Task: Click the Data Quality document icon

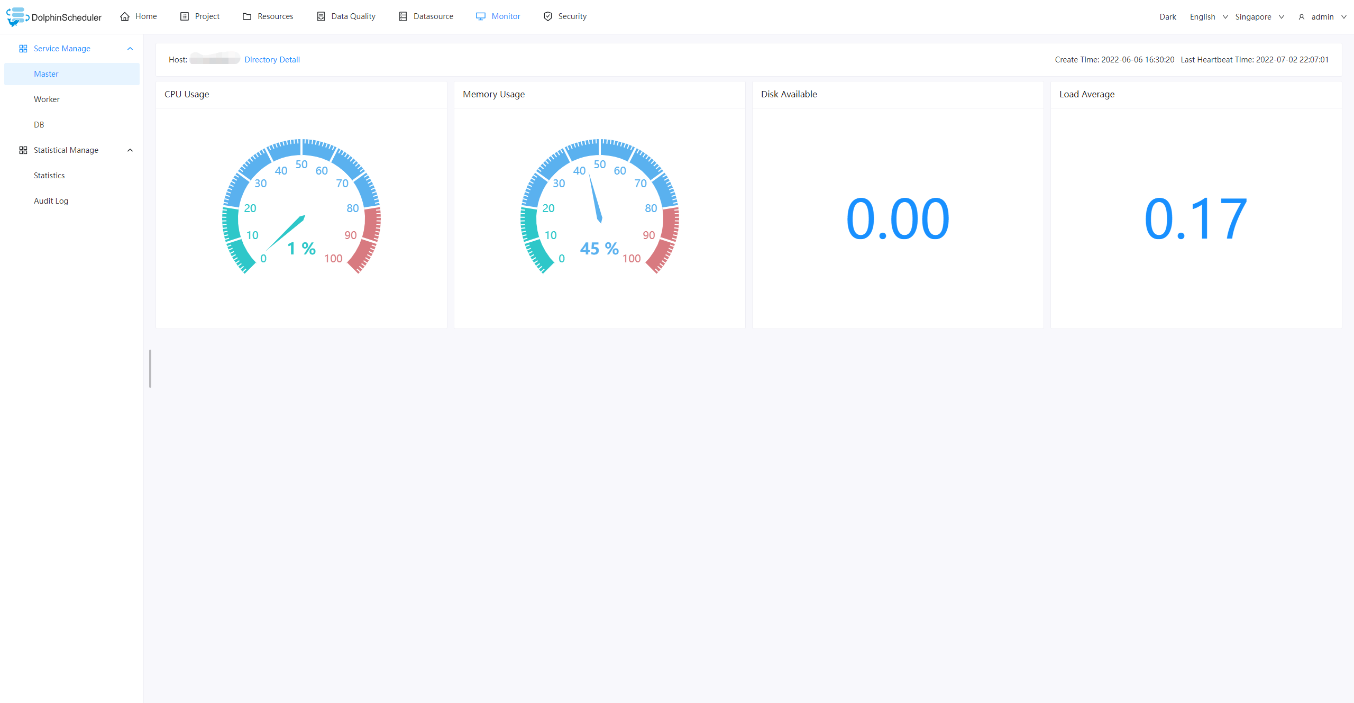Action: 321,16
